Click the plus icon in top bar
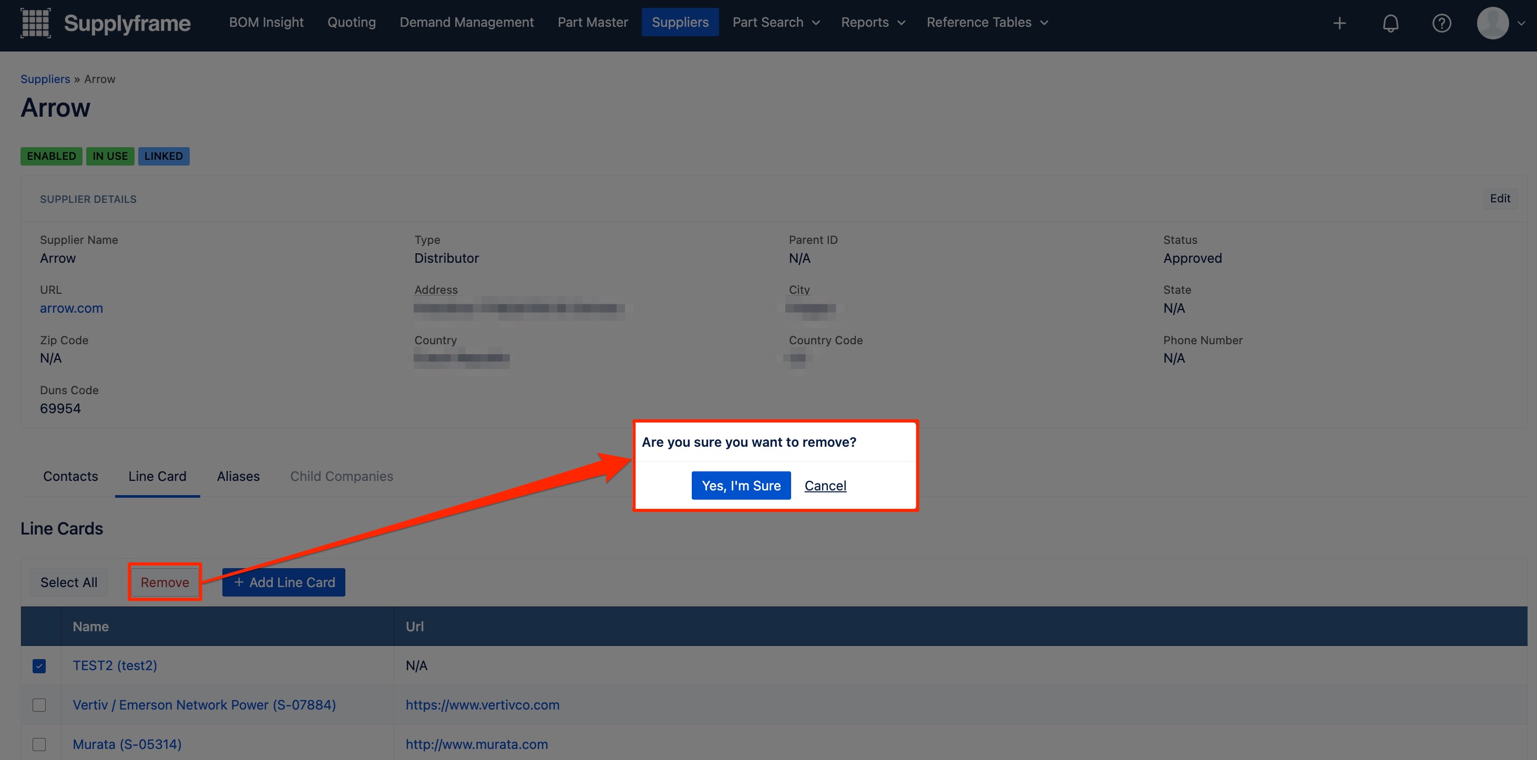 [x=1339, y=23]
